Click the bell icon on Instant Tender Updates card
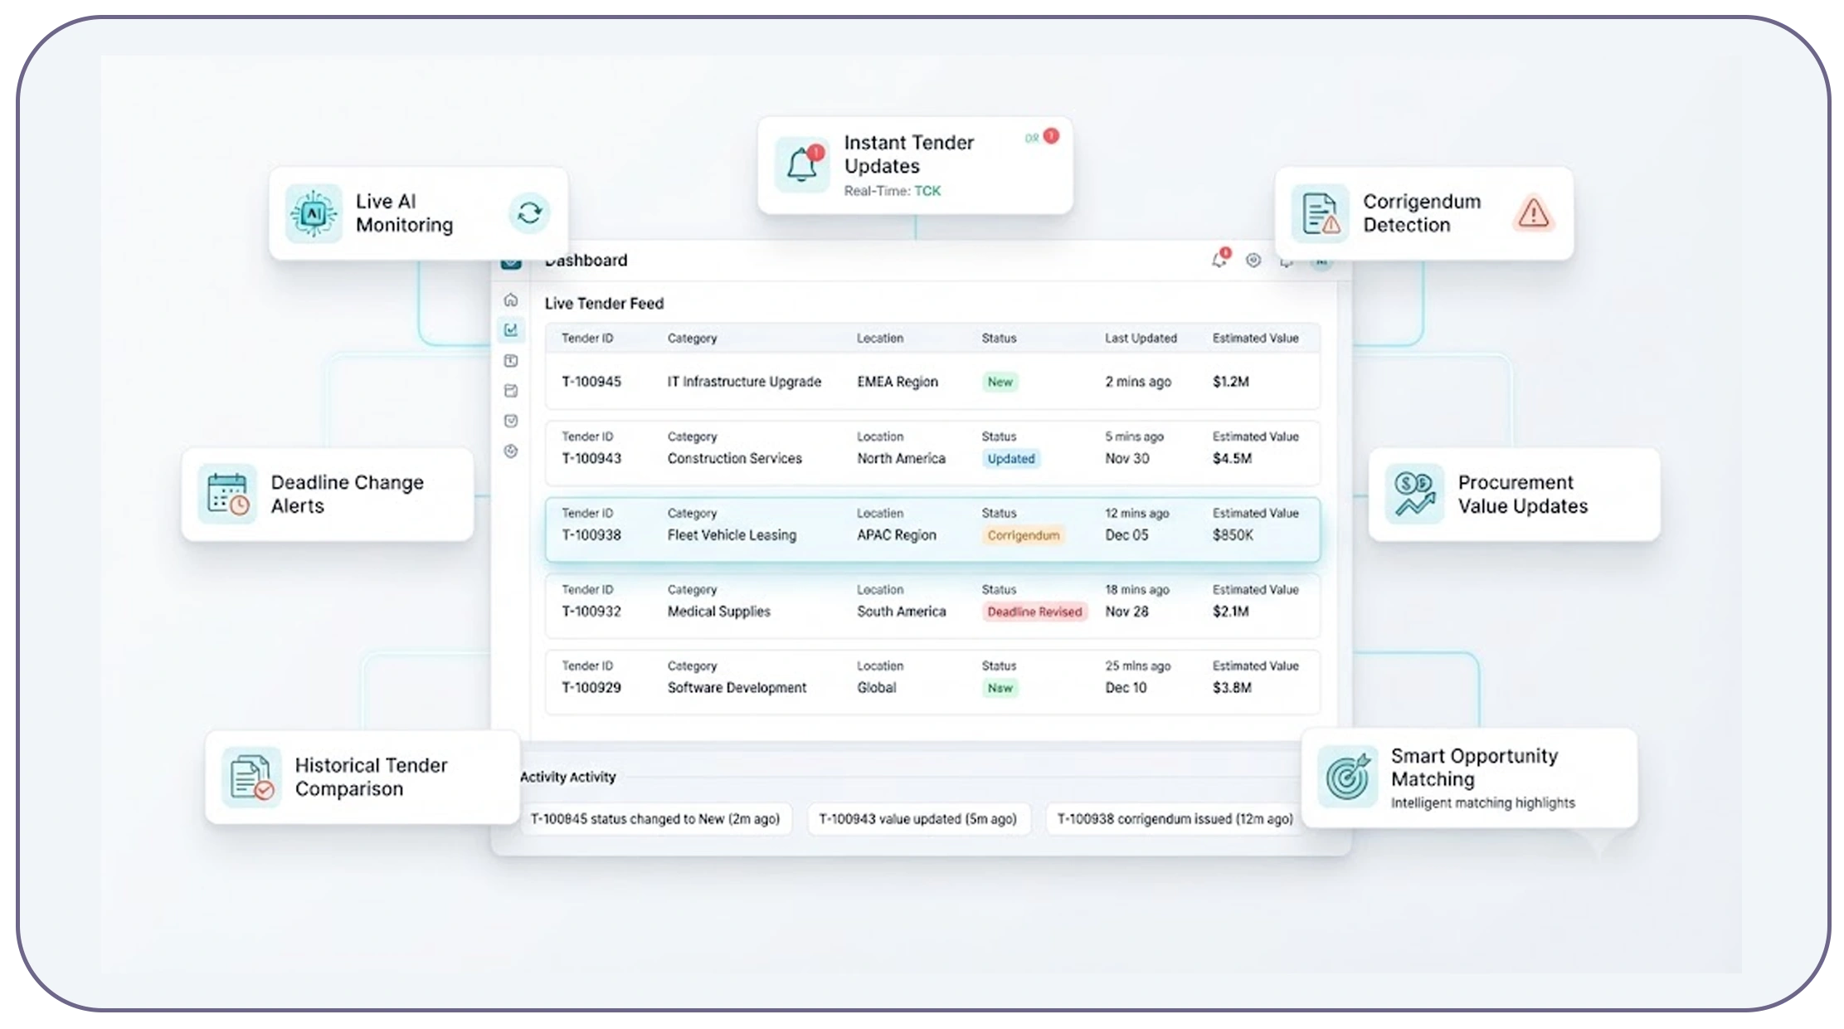Image resolution: width=1844 pixels, height=1029 pixels. 802,165
